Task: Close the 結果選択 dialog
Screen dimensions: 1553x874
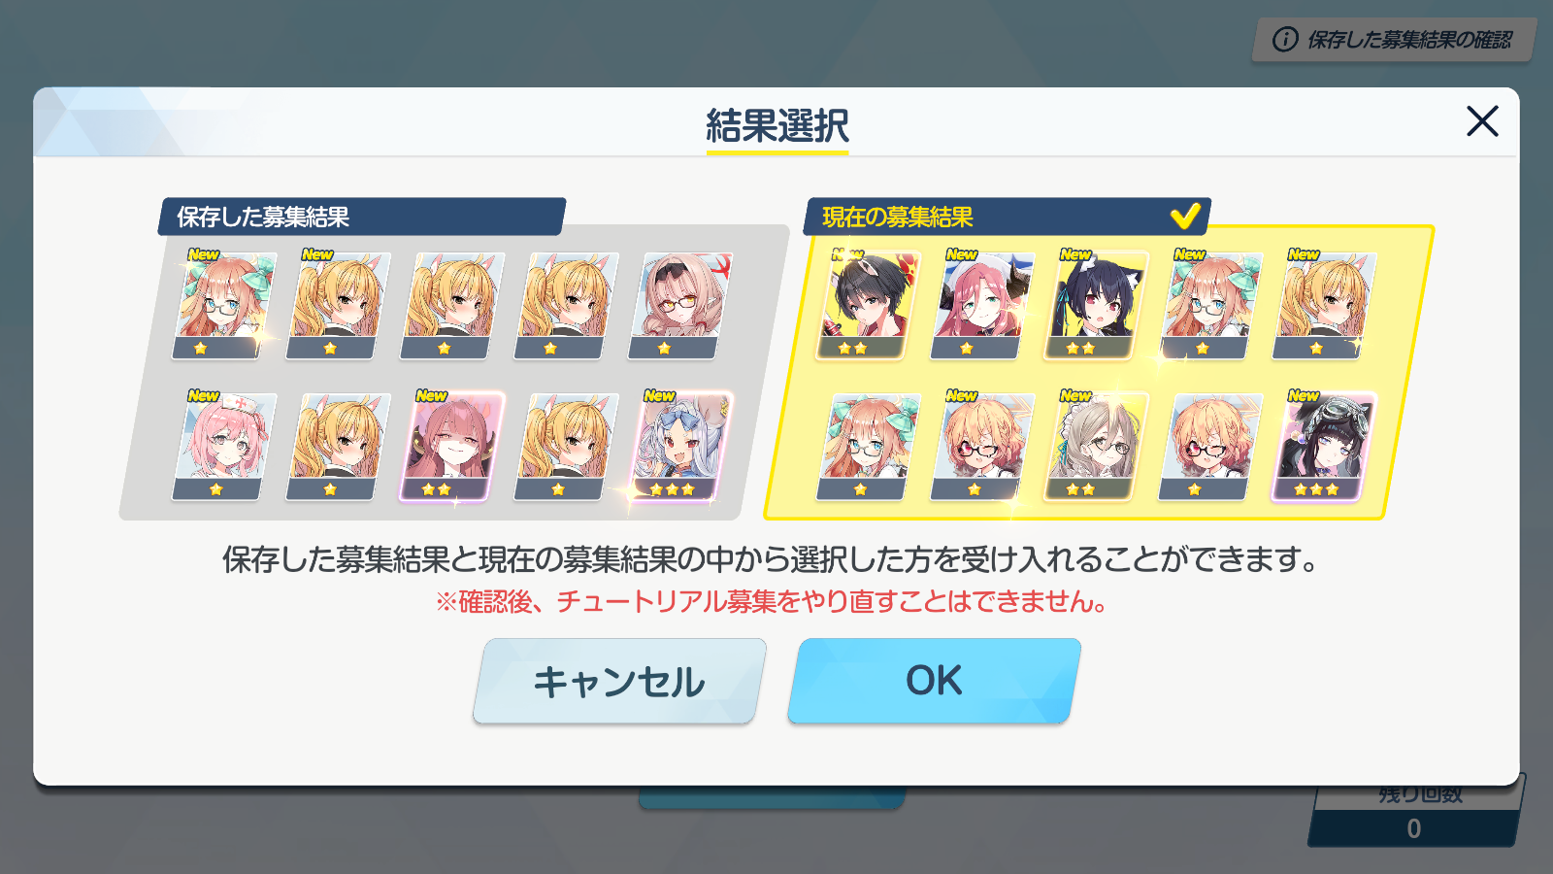Action: [x=1482, y=121]
